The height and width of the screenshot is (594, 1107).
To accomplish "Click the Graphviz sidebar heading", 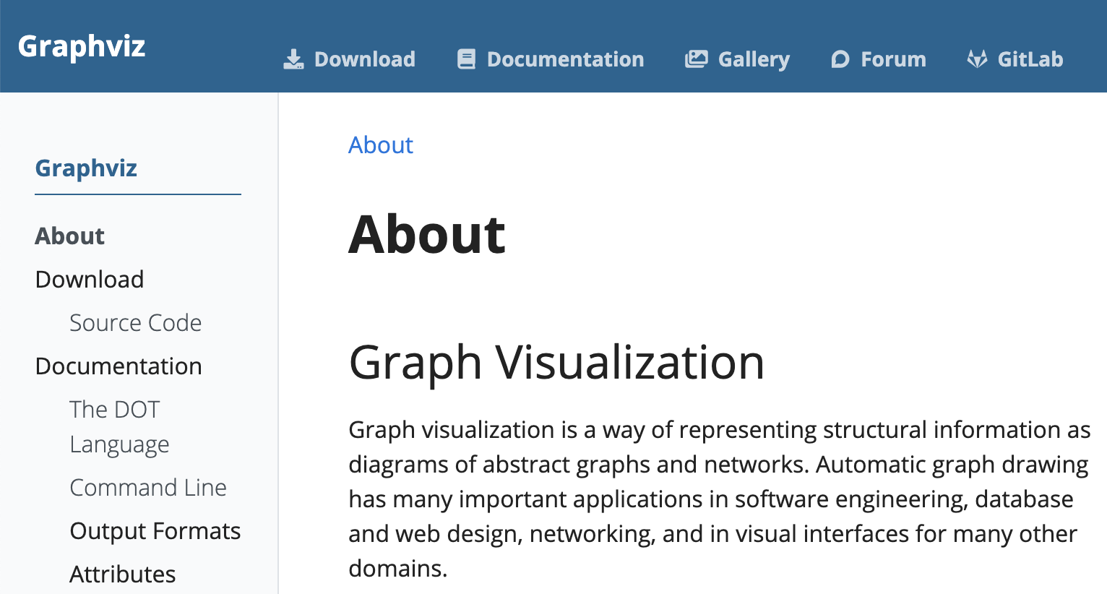I will tap(86, 168).
